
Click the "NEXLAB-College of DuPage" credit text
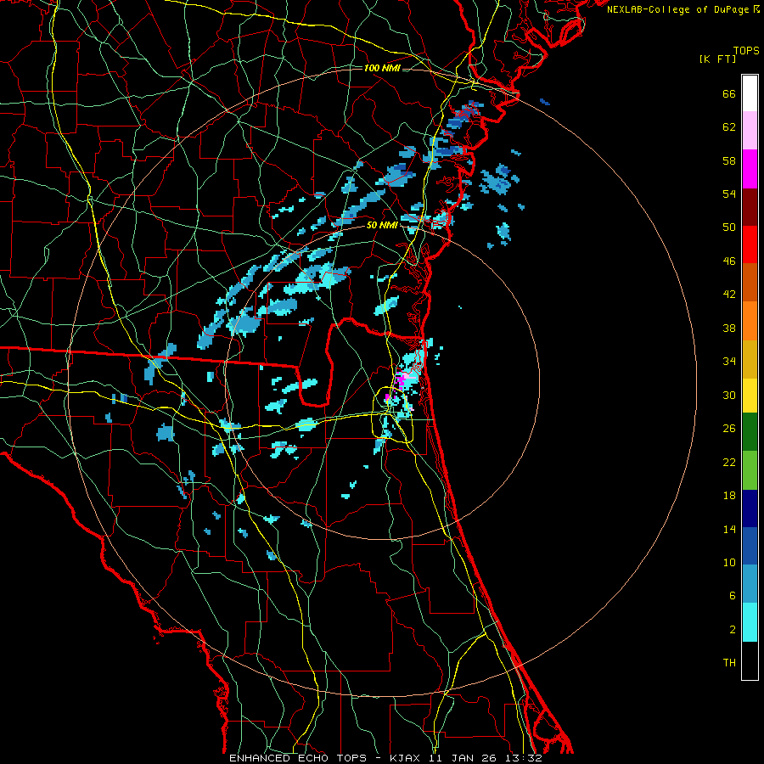677,9
